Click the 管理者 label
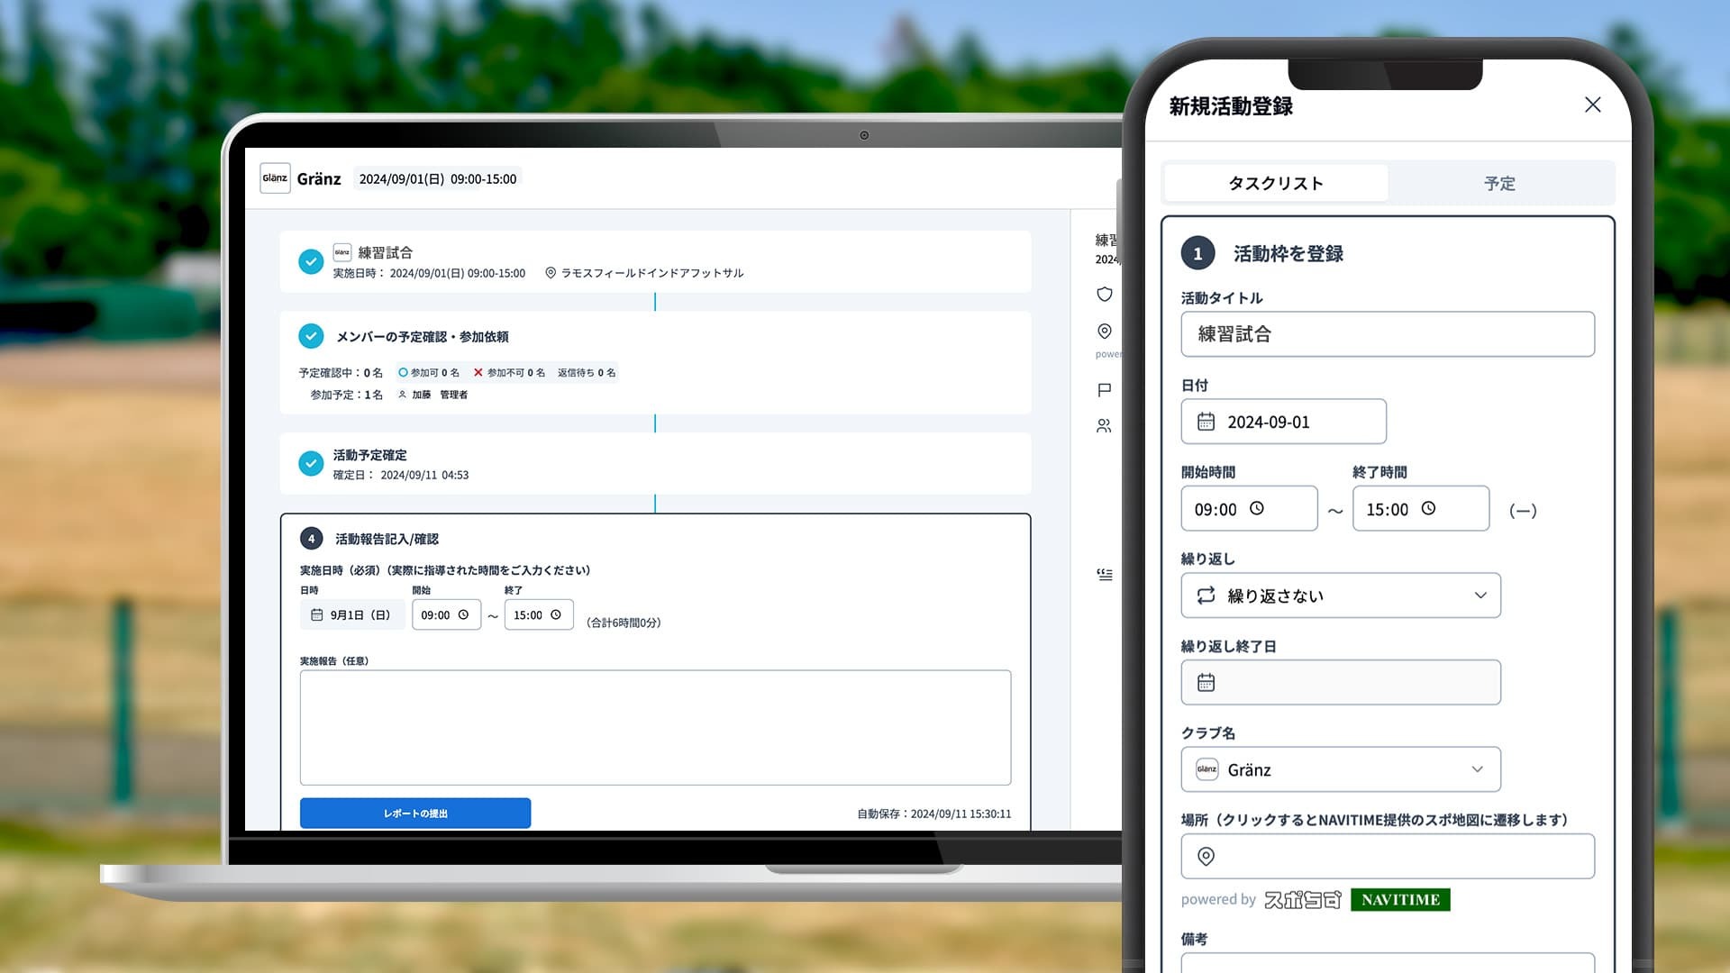Viewport: 1730px width, 973px height. (453, 395)
